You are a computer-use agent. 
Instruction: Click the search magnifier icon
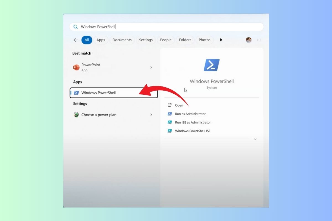click(x=76, y=27)
